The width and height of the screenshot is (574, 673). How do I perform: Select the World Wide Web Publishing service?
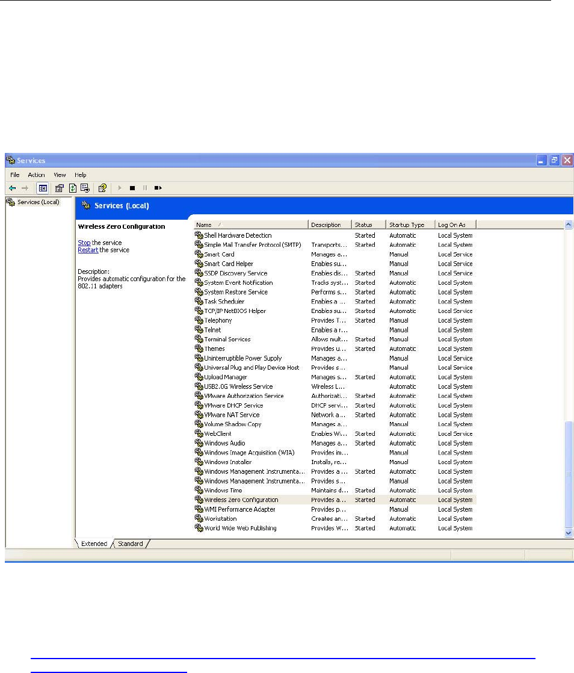(335, 528)
